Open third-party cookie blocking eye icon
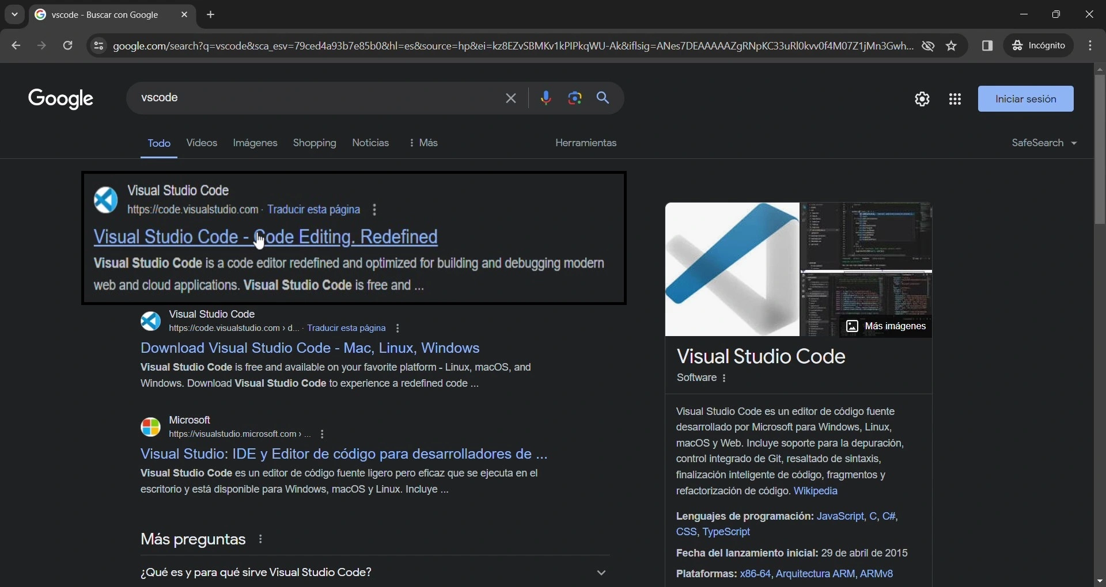The image size is (1106, 587). (x=928, y=45)
